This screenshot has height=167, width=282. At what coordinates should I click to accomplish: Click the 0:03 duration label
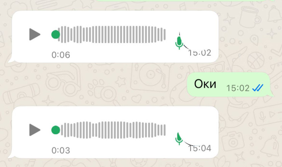tap(61, 151)
